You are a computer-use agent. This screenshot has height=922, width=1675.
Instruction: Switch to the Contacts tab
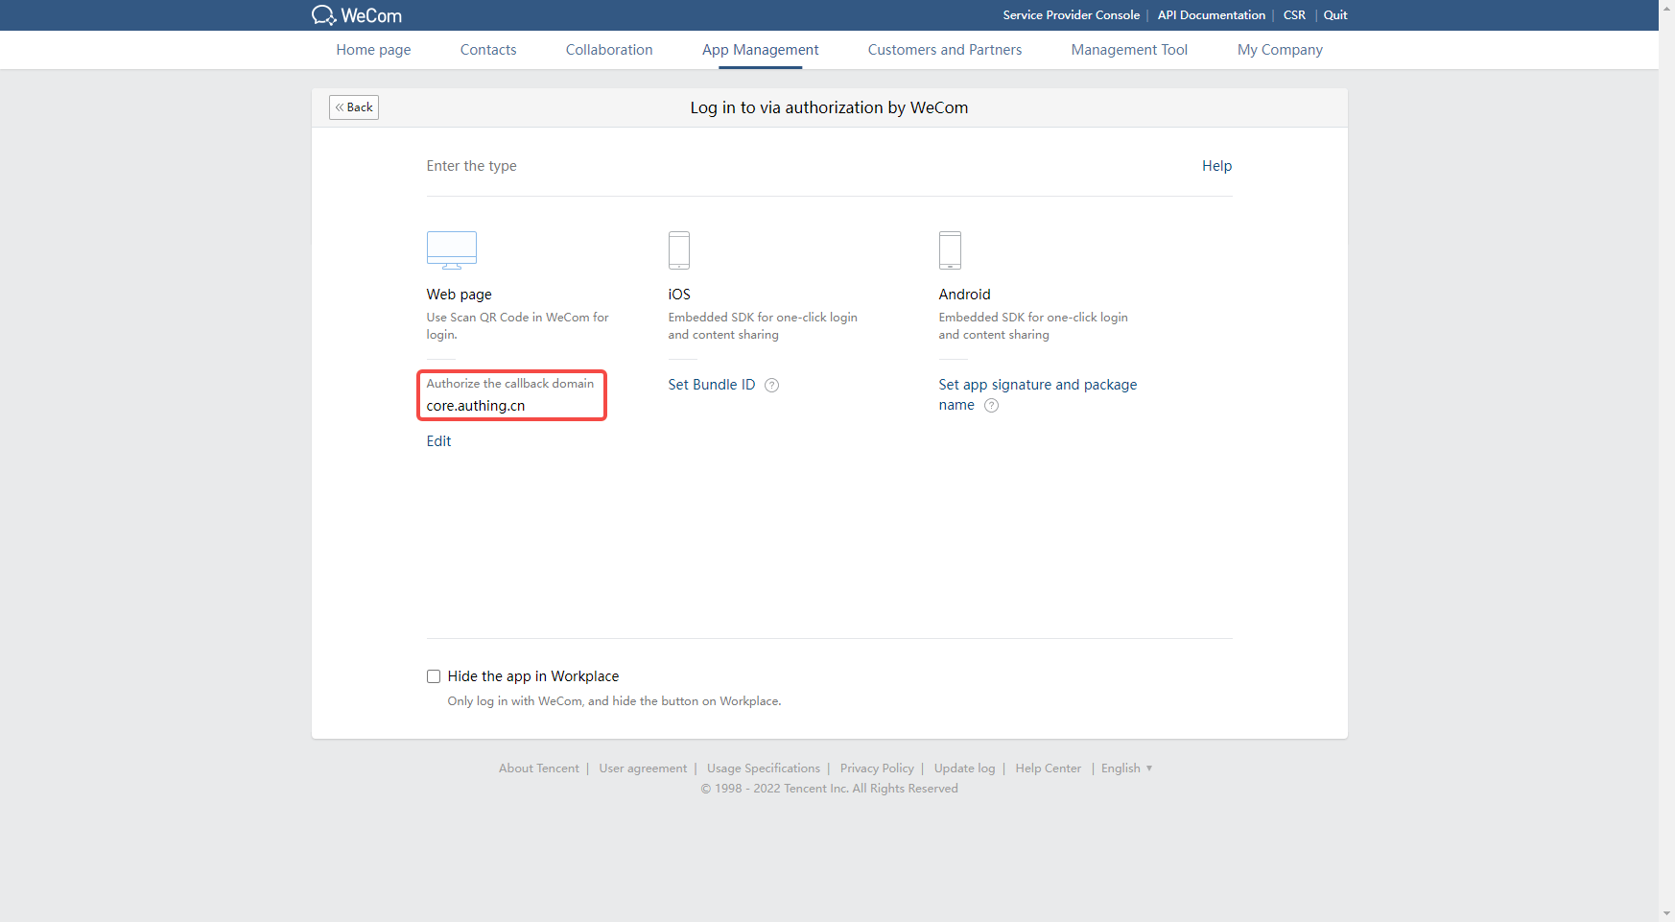point(488,50)
